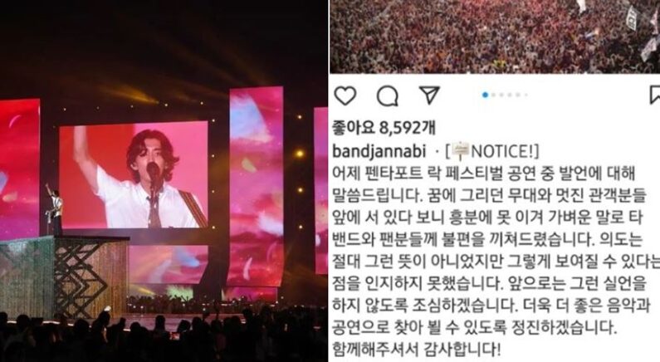The height and width of the screenshot is (362, 660).
Task: Click the white flag in the crowd photo
Action: click(632, 18)
